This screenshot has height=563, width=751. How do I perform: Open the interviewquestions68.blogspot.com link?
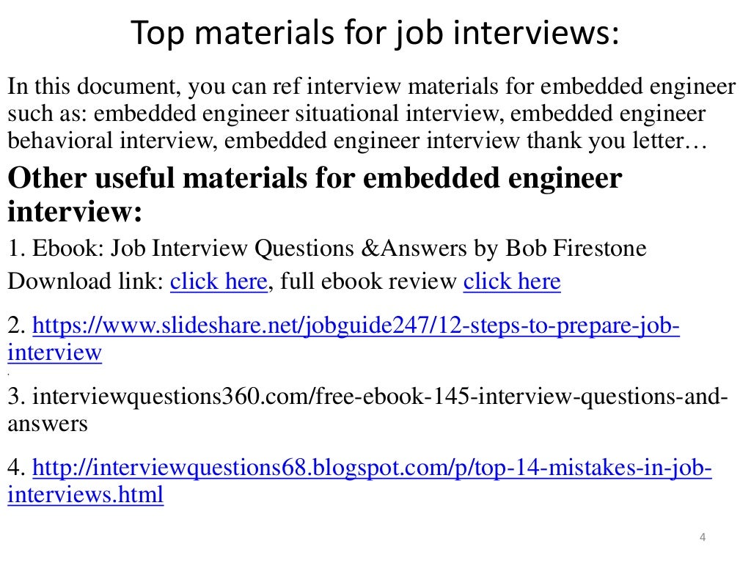[x=372, y=467]
